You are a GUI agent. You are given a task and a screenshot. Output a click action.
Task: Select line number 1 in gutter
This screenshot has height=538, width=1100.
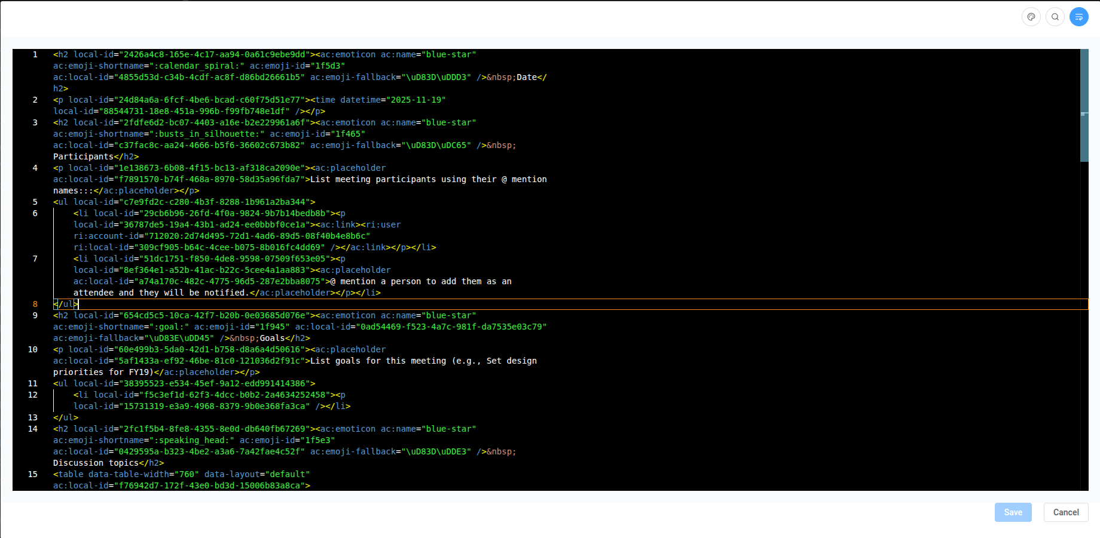(35, 54)
